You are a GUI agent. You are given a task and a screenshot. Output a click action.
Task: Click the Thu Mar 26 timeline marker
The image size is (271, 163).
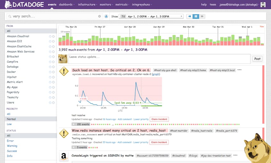point(71,27)
